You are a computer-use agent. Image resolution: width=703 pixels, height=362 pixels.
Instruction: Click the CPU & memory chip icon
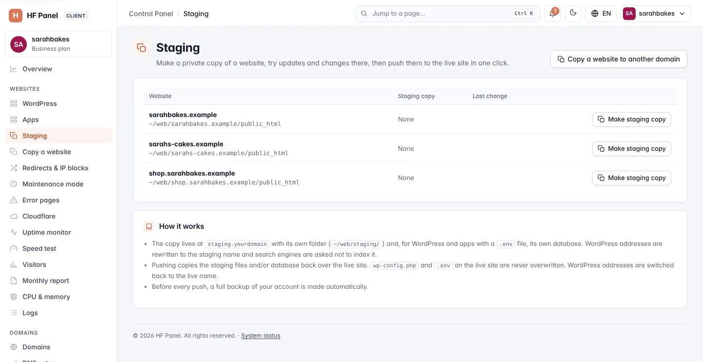pyautogui.click(x=14, y=297)
